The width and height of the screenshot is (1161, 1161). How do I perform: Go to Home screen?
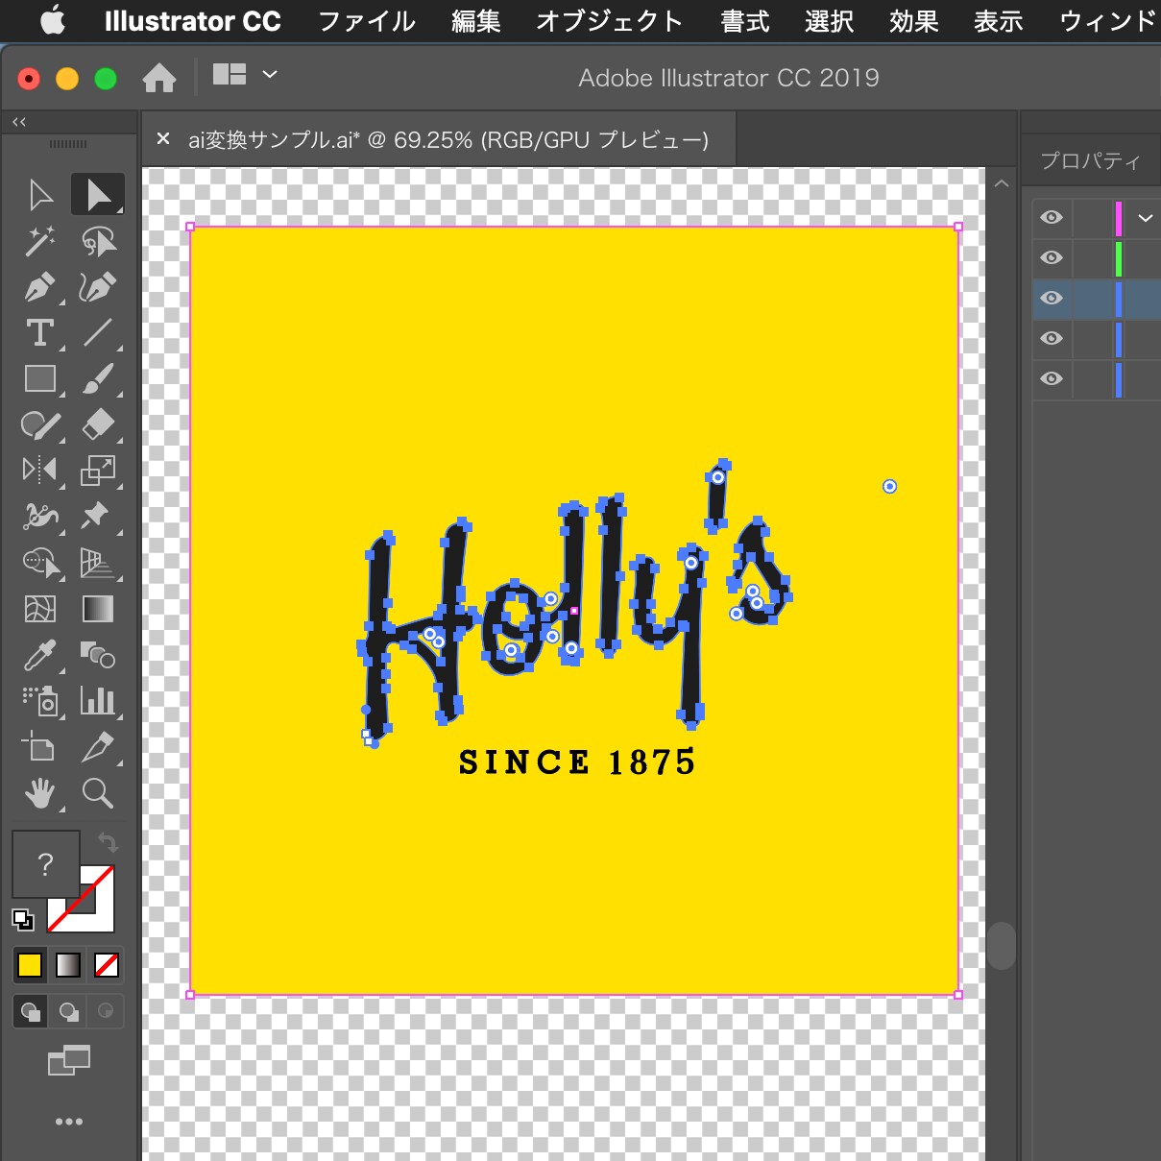(159, 77)
